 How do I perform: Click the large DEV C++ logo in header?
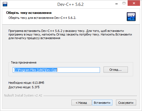pyautogui.click(x=131, y=17)
